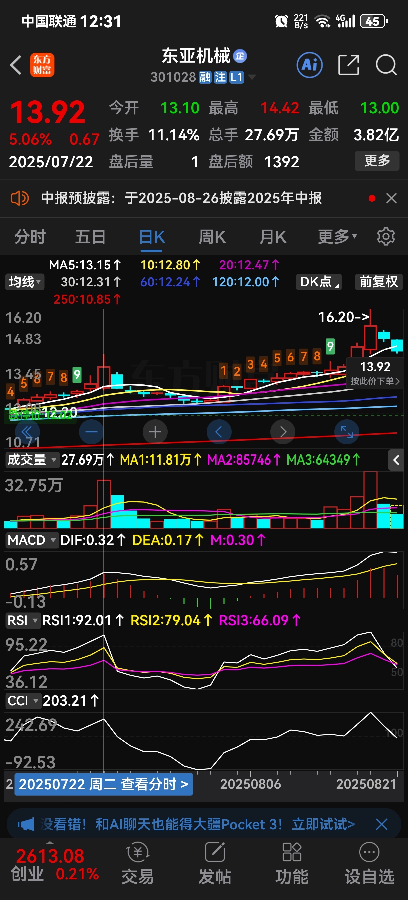The width and height of the screenshot is (408, 900).
Task: Open the CCI indicator dropdown
Action: click(x=23, y=701)
